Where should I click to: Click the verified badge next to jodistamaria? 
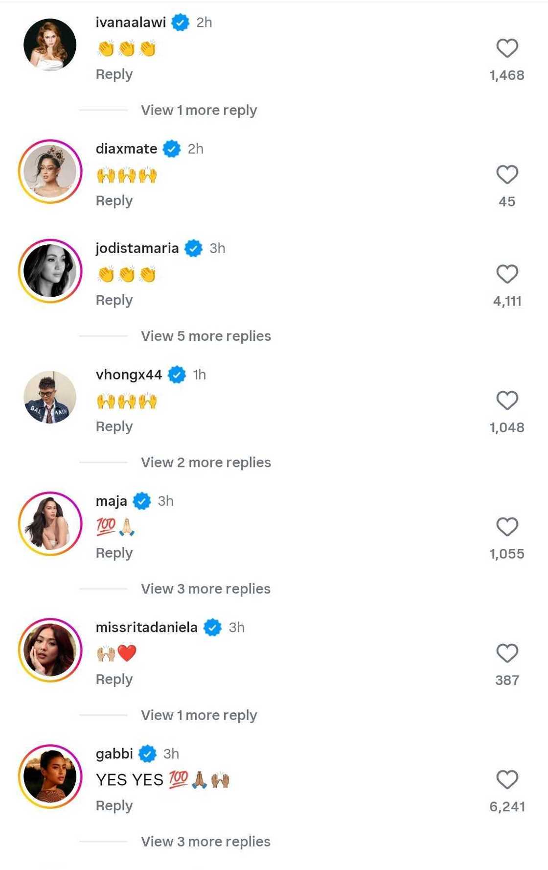point(193,248)
